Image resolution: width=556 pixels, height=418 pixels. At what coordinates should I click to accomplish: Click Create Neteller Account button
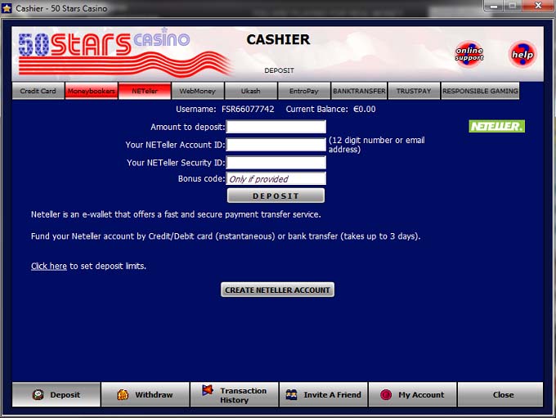point(277,290)
